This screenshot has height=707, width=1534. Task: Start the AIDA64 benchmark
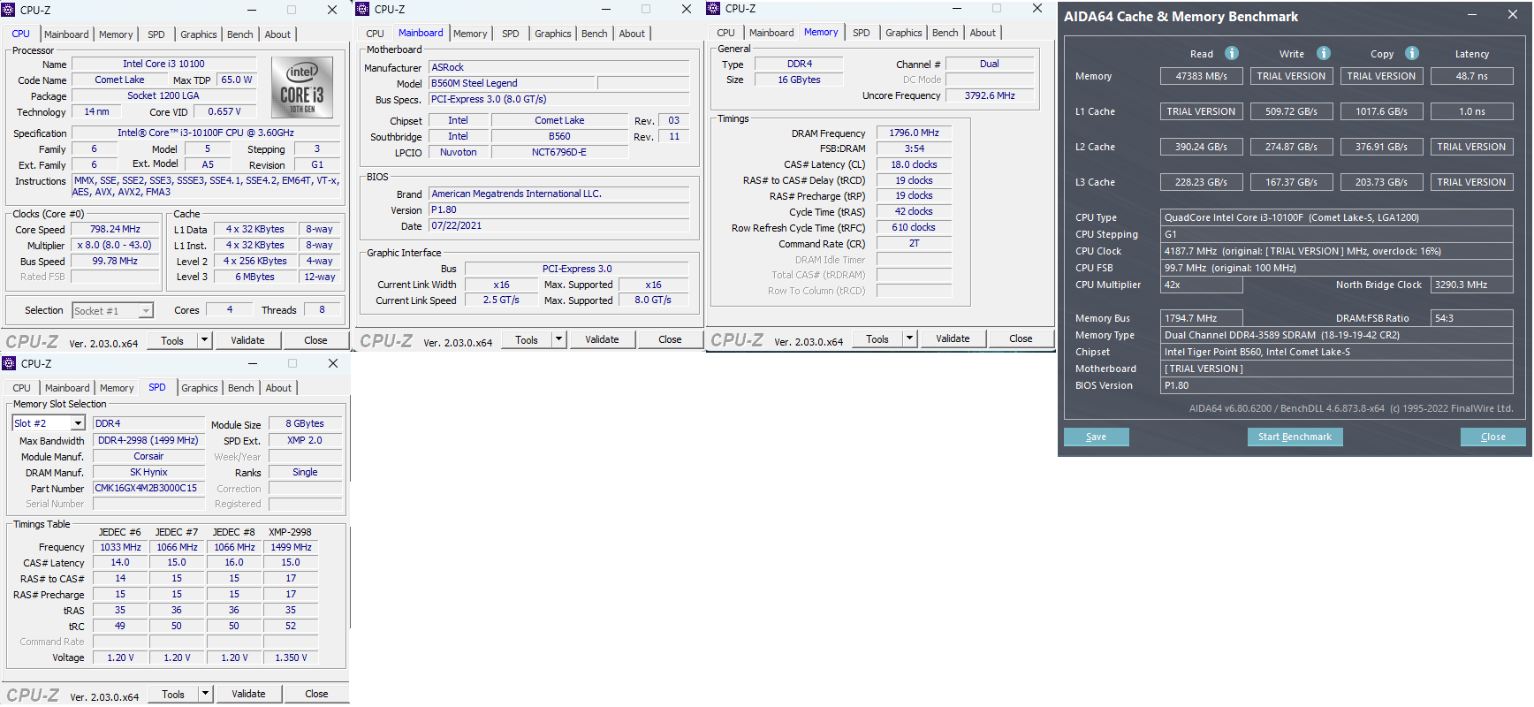click(1295, 437)
